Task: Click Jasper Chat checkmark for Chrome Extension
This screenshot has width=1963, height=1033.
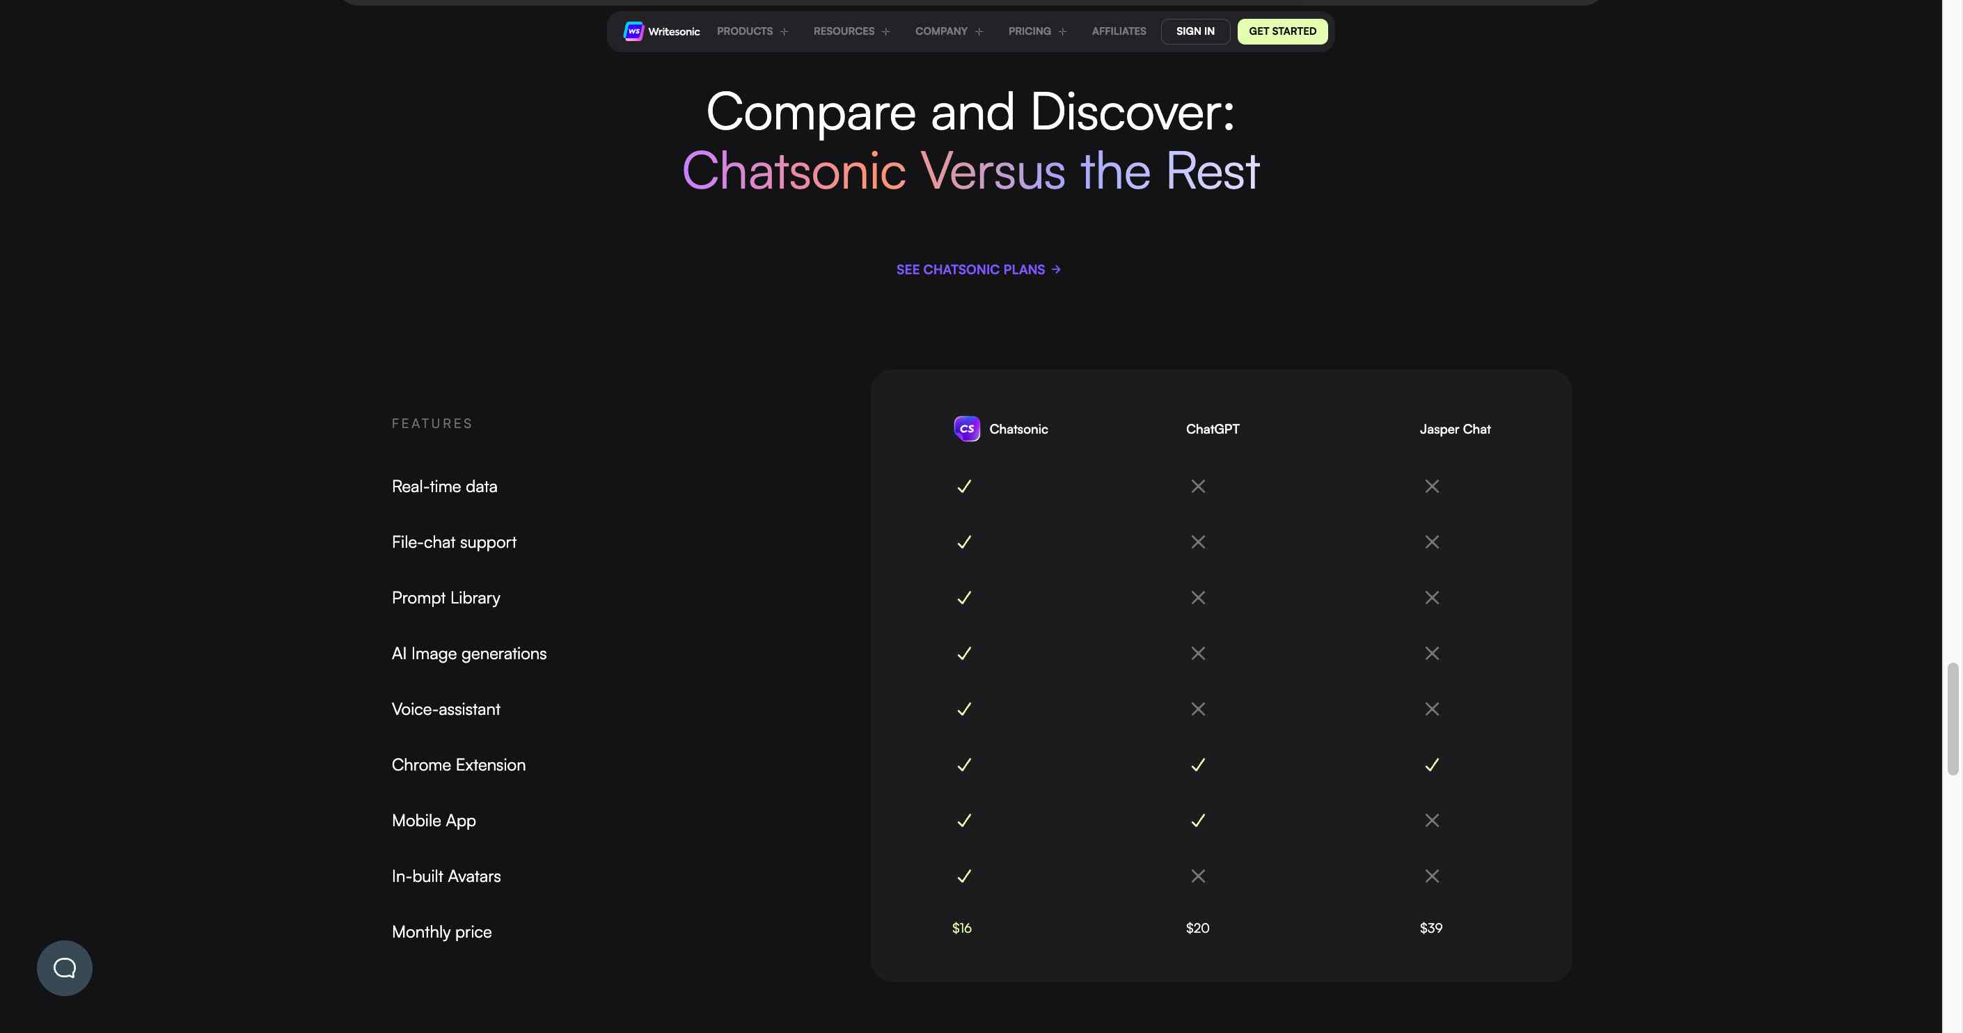Action: click(x=1432, y=764)
